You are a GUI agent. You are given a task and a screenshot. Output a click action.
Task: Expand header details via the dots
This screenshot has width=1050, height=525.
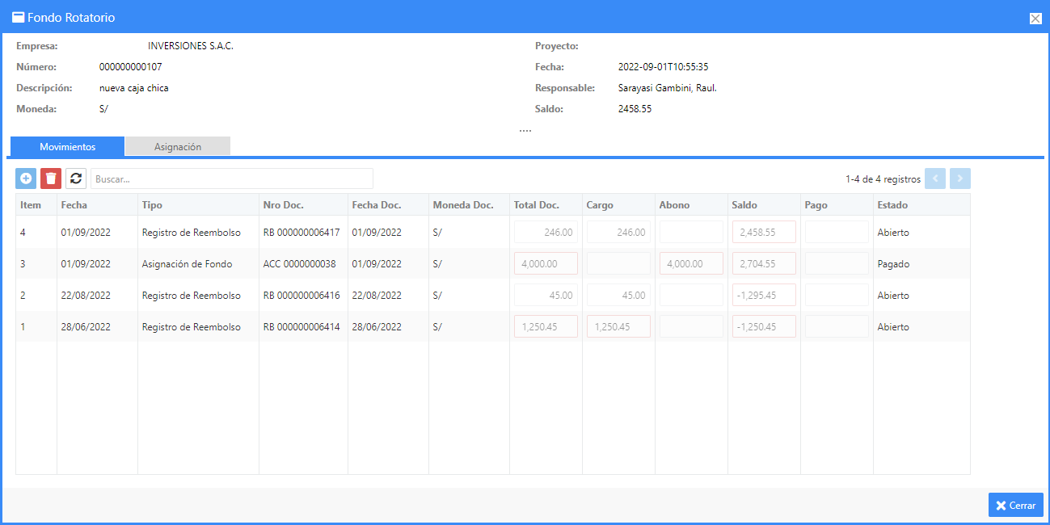[x=525, y=129]
